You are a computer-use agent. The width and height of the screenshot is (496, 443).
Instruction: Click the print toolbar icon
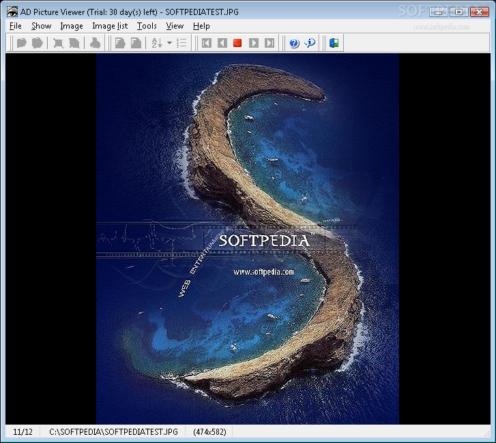(x=95, y=43)
